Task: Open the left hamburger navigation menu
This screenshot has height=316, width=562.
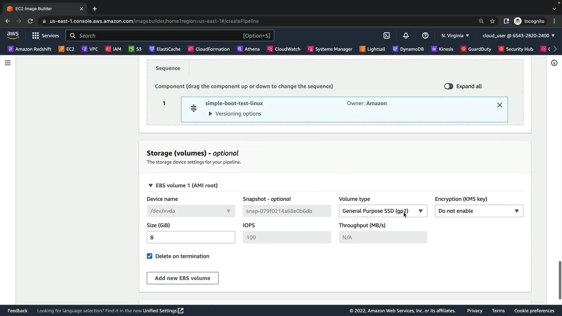Action: pyautogui.click(x=8, y=63)
